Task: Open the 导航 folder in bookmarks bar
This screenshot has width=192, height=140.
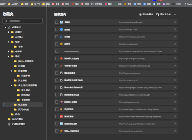Action: (x=46, y=4)
